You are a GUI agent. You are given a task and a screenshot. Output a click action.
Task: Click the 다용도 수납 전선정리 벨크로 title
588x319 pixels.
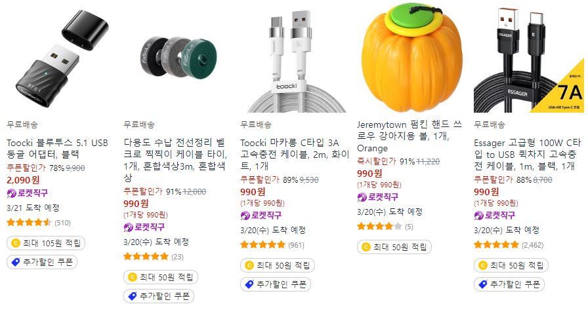(175, 160)
